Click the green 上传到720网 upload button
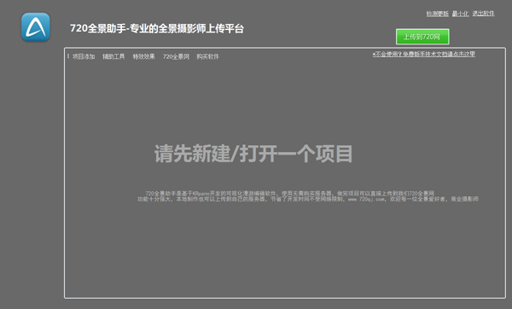Image resolution: width=512 pixels, height=309 pixels. pyautogui.click(x=422, y=37)
